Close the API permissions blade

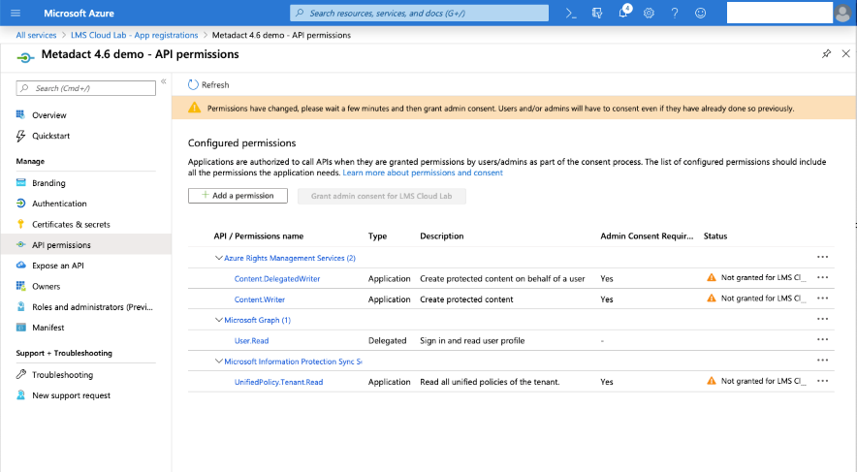[845, 53]
